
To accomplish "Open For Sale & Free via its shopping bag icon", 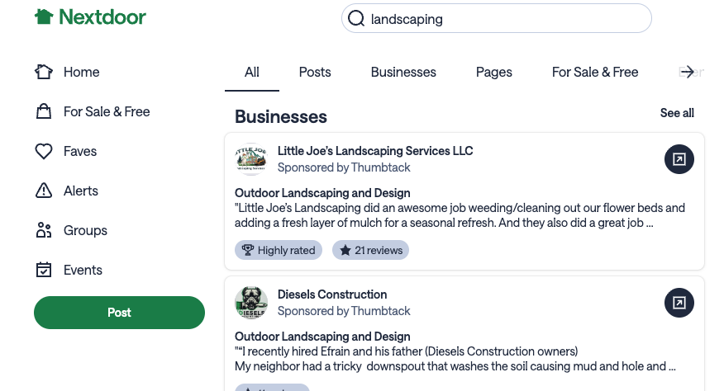I will 44,111.
